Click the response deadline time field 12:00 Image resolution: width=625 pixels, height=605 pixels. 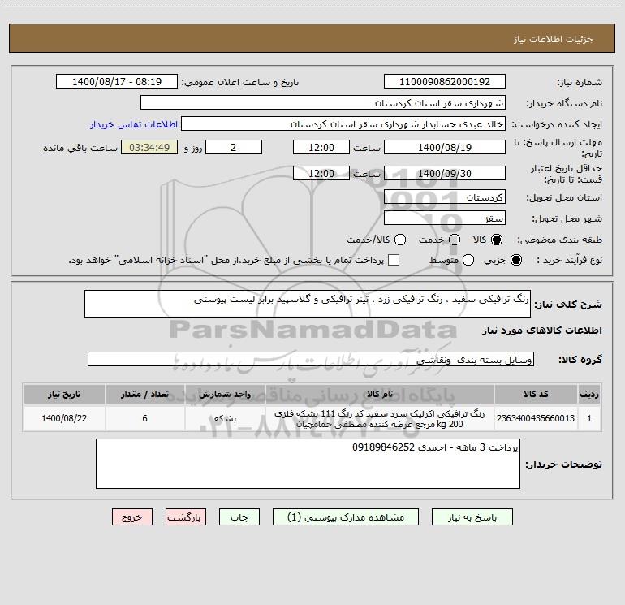[321, 147]
